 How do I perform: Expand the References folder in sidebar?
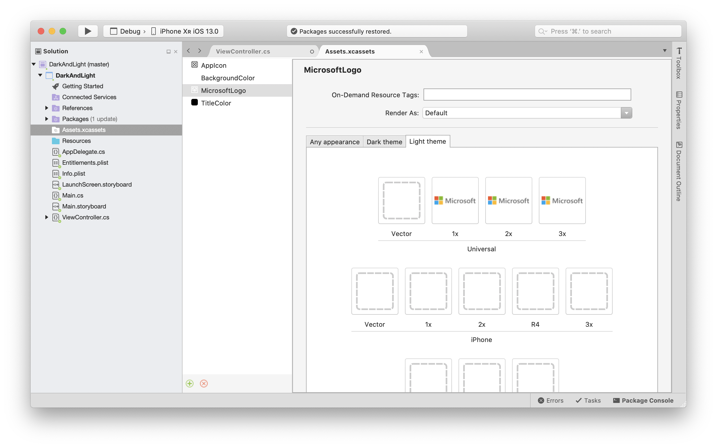[46, 108]
